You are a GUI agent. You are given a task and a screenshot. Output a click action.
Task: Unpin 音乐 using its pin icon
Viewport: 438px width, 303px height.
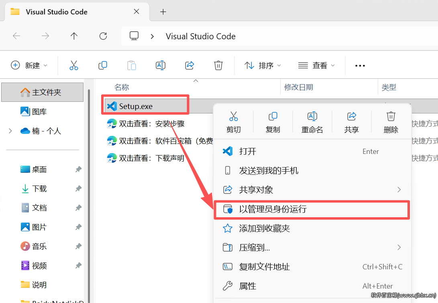(79, 246)
